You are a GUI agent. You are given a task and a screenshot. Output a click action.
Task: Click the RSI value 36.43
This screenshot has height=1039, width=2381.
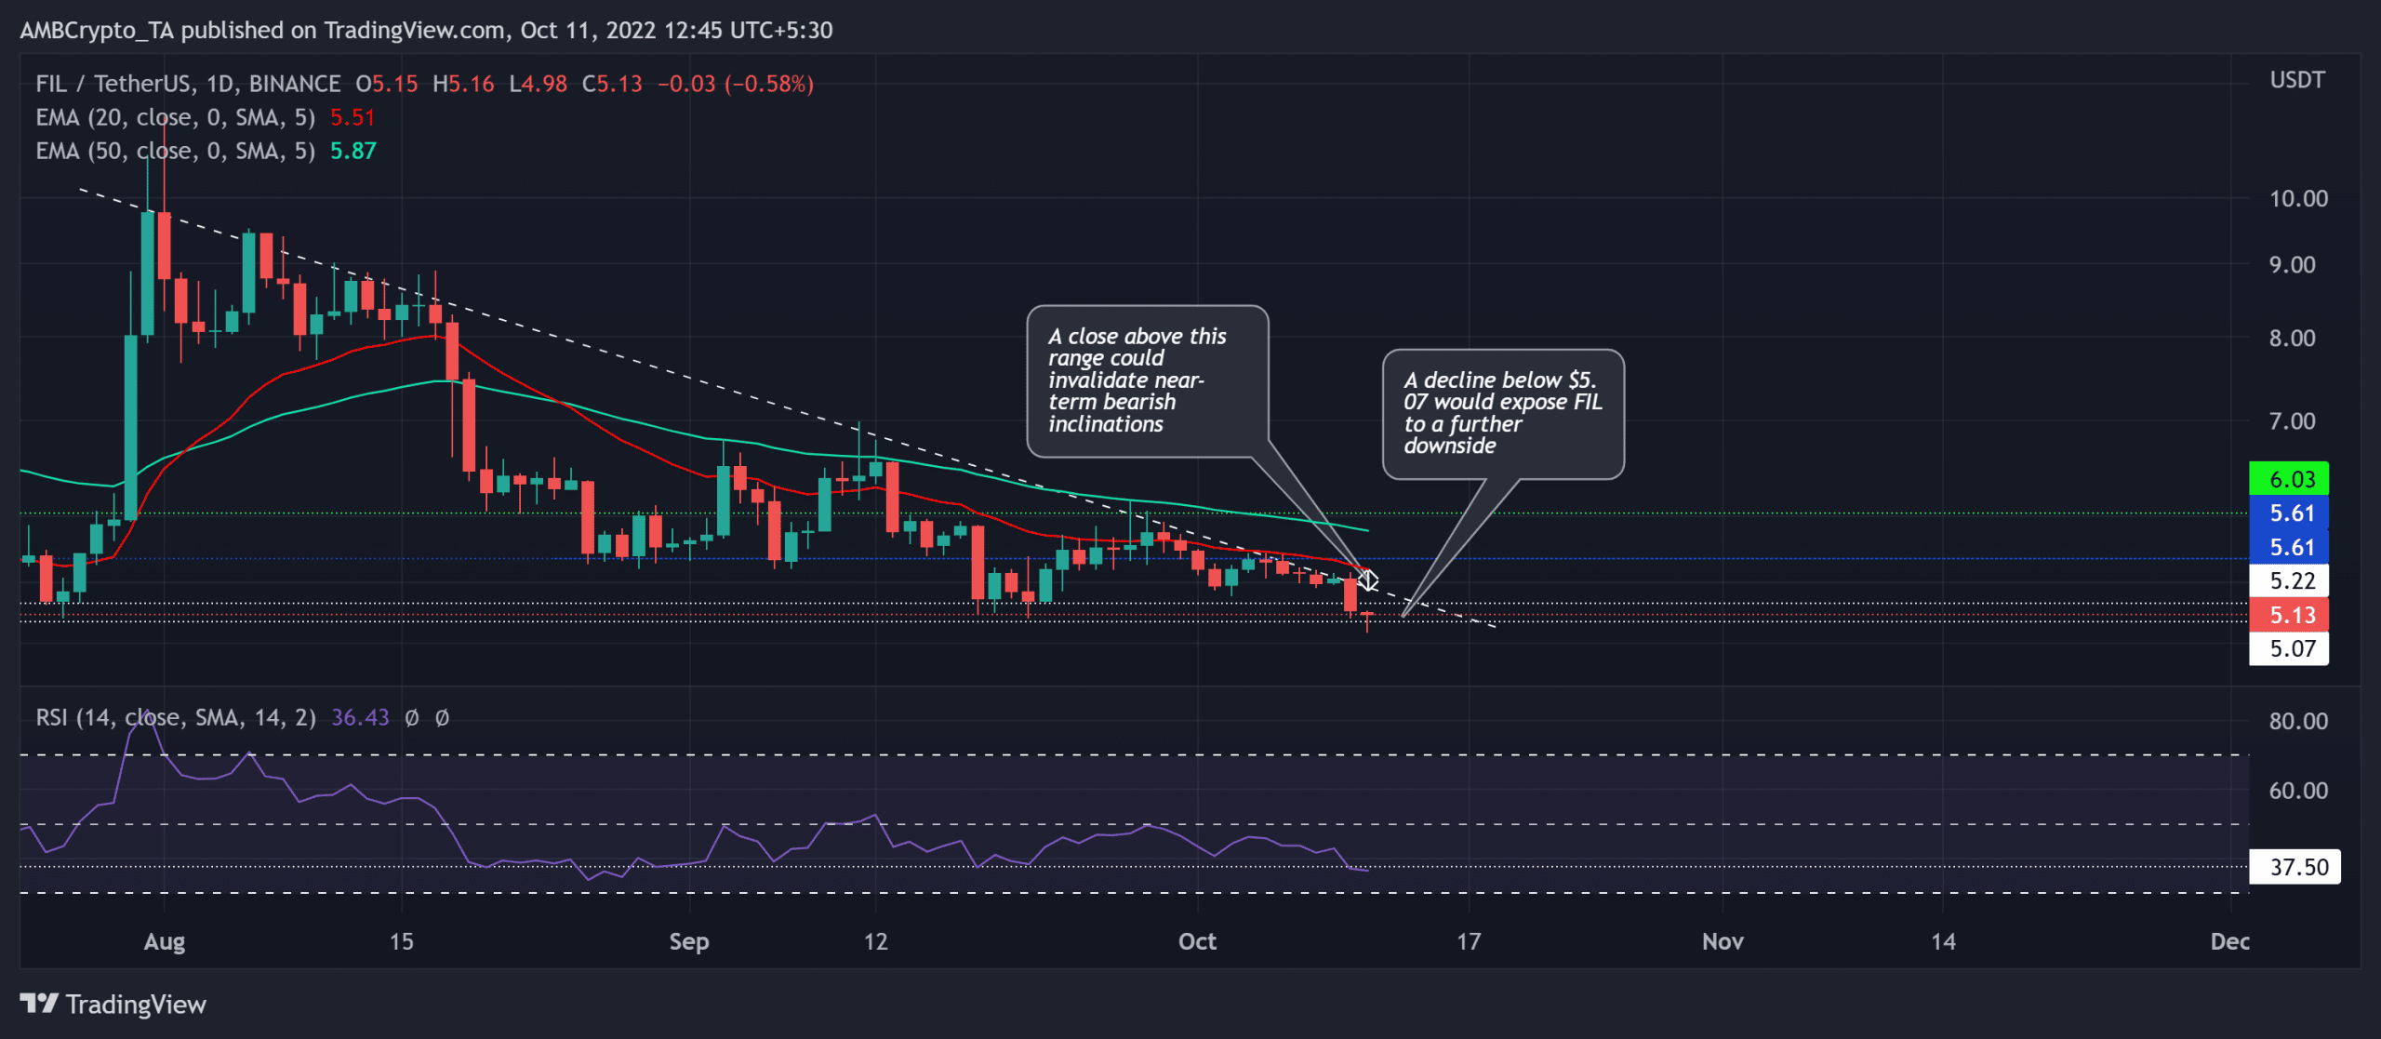[x=360, y=717]
